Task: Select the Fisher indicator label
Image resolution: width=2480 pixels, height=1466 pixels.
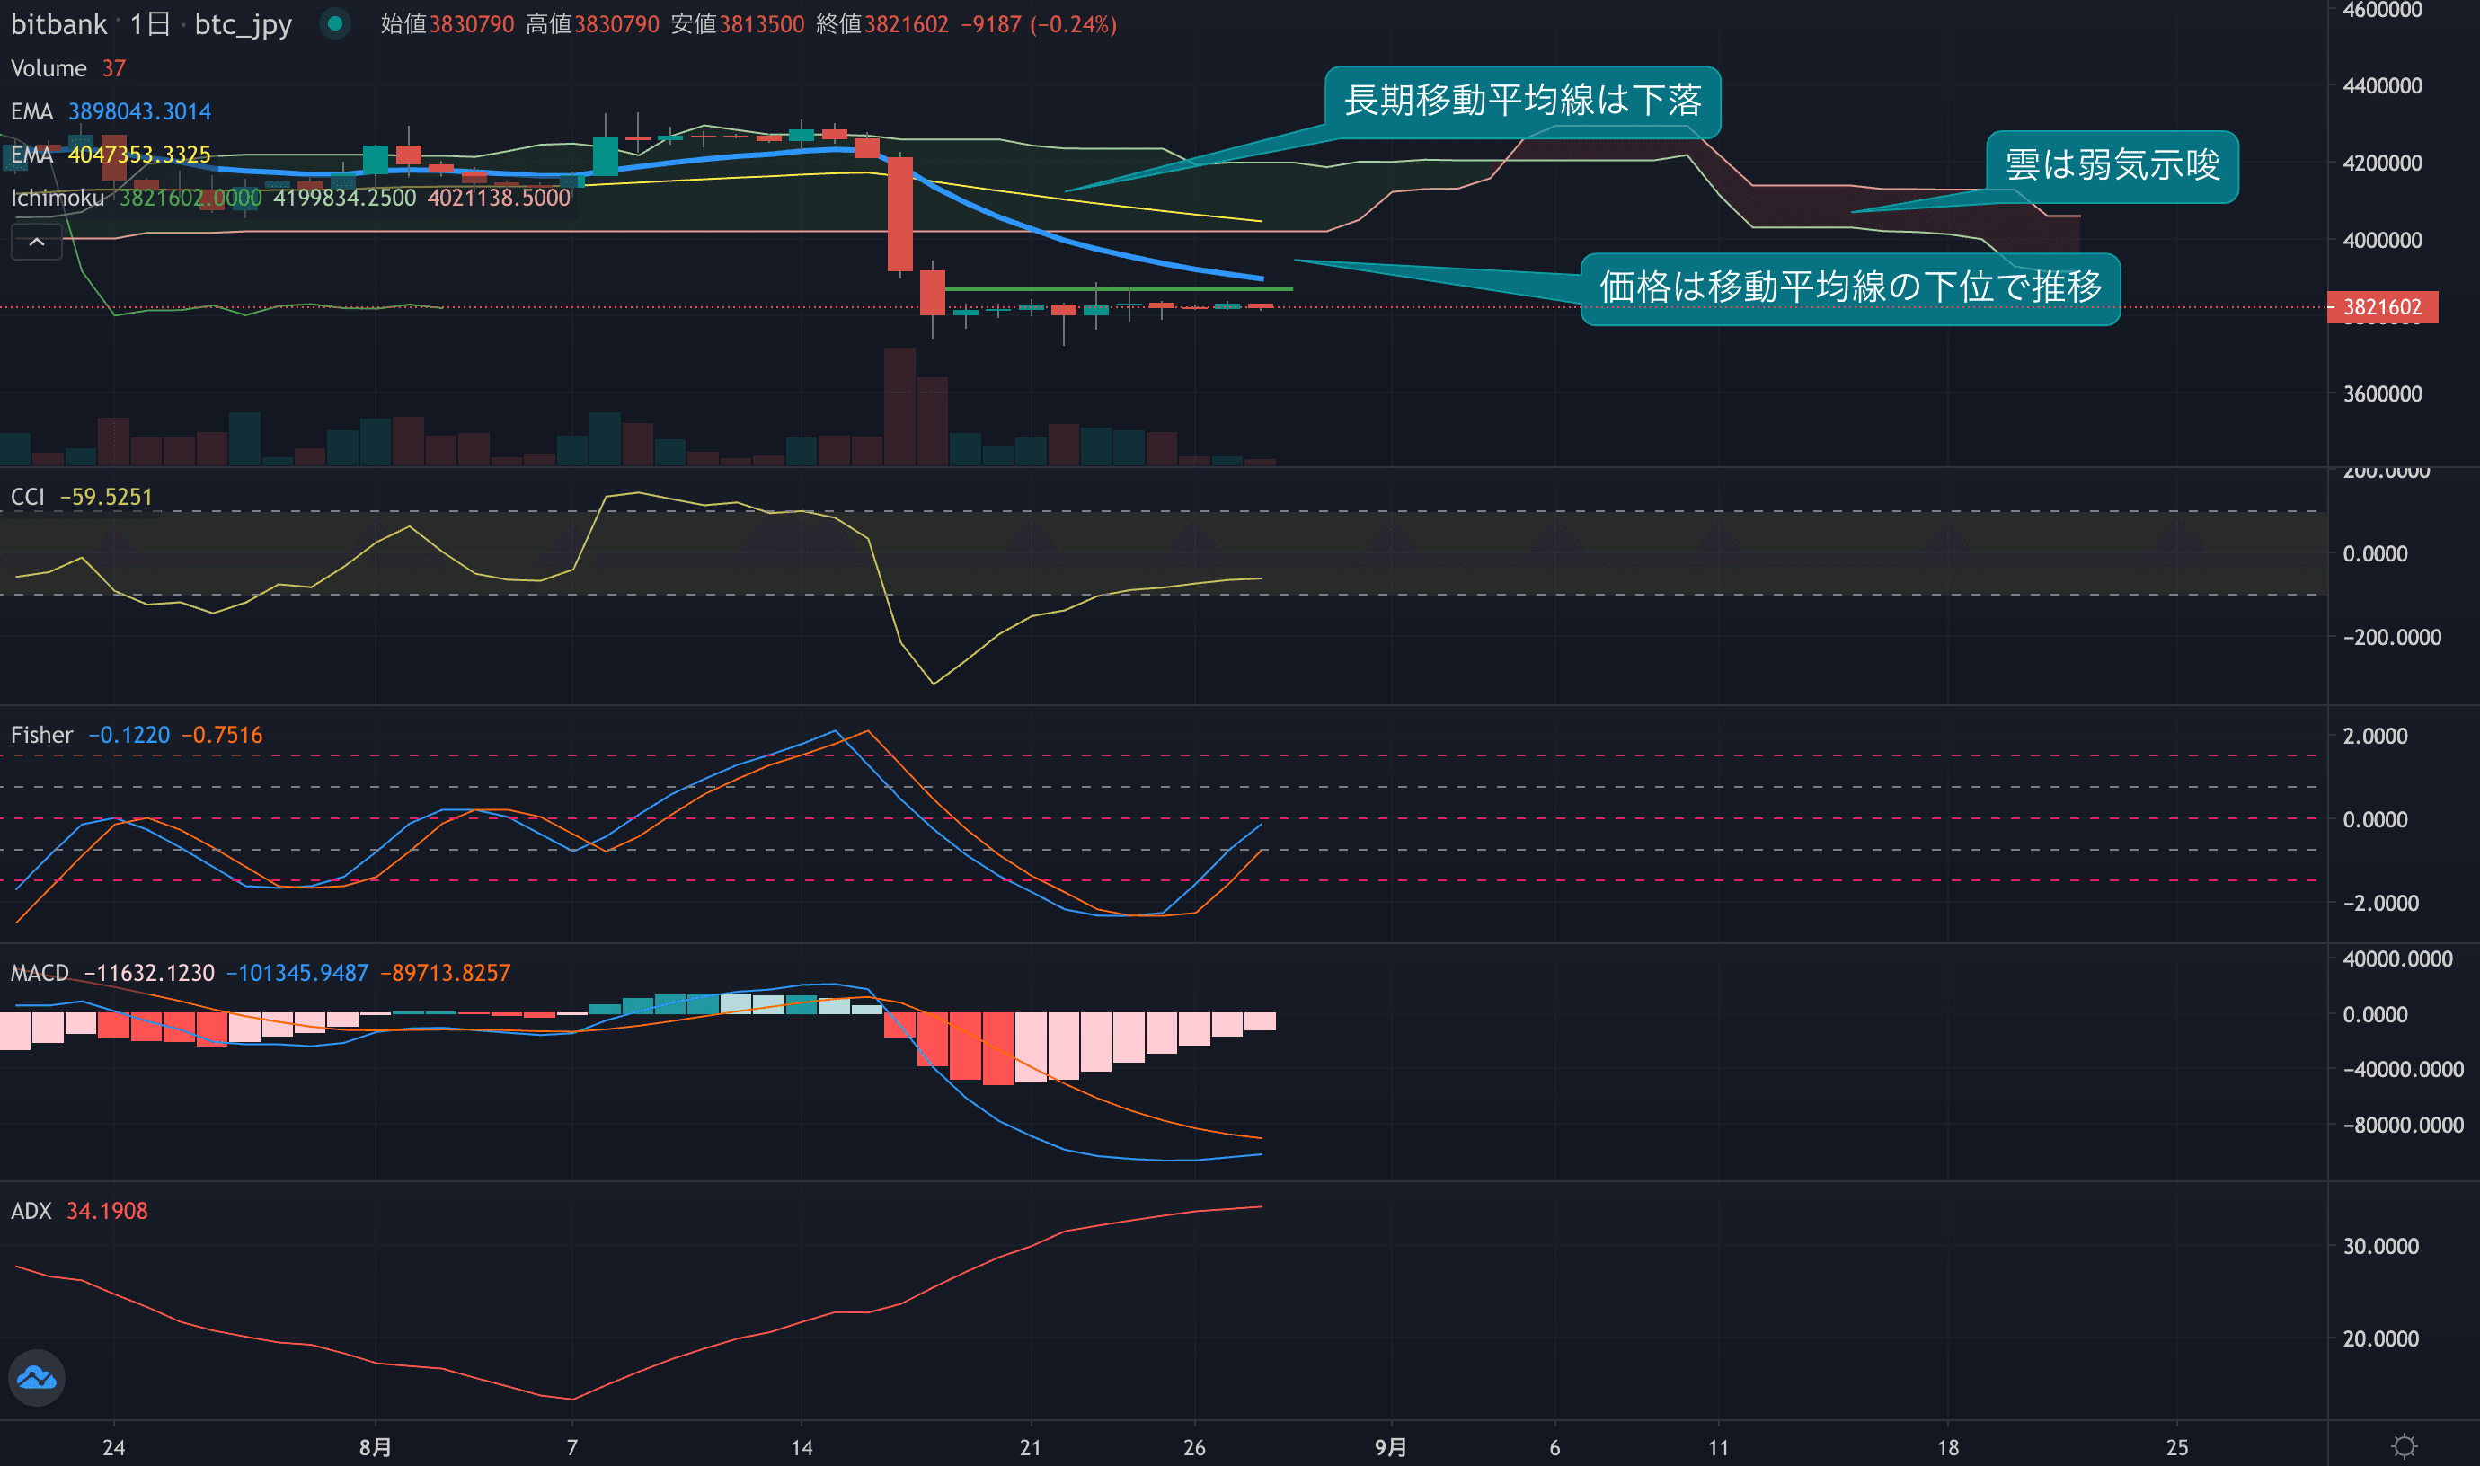Action: pyautogui.click(x=41, y=735)
